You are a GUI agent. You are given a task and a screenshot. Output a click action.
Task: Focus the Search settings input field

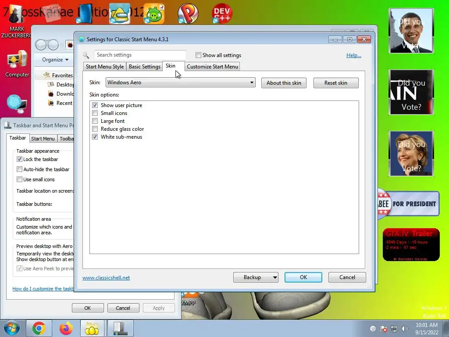pos(140,55)
